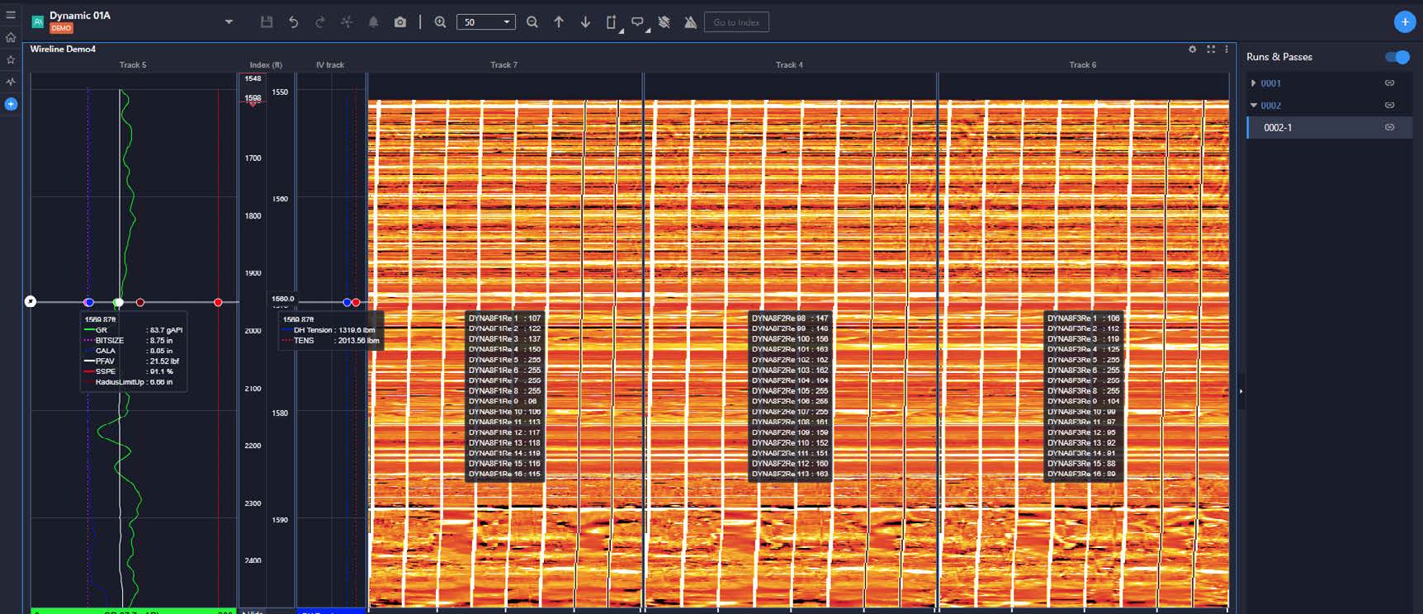Viewport: 1423px width, 614px height.
Task: Click the notification bell icon
Action: coord(373,22)
